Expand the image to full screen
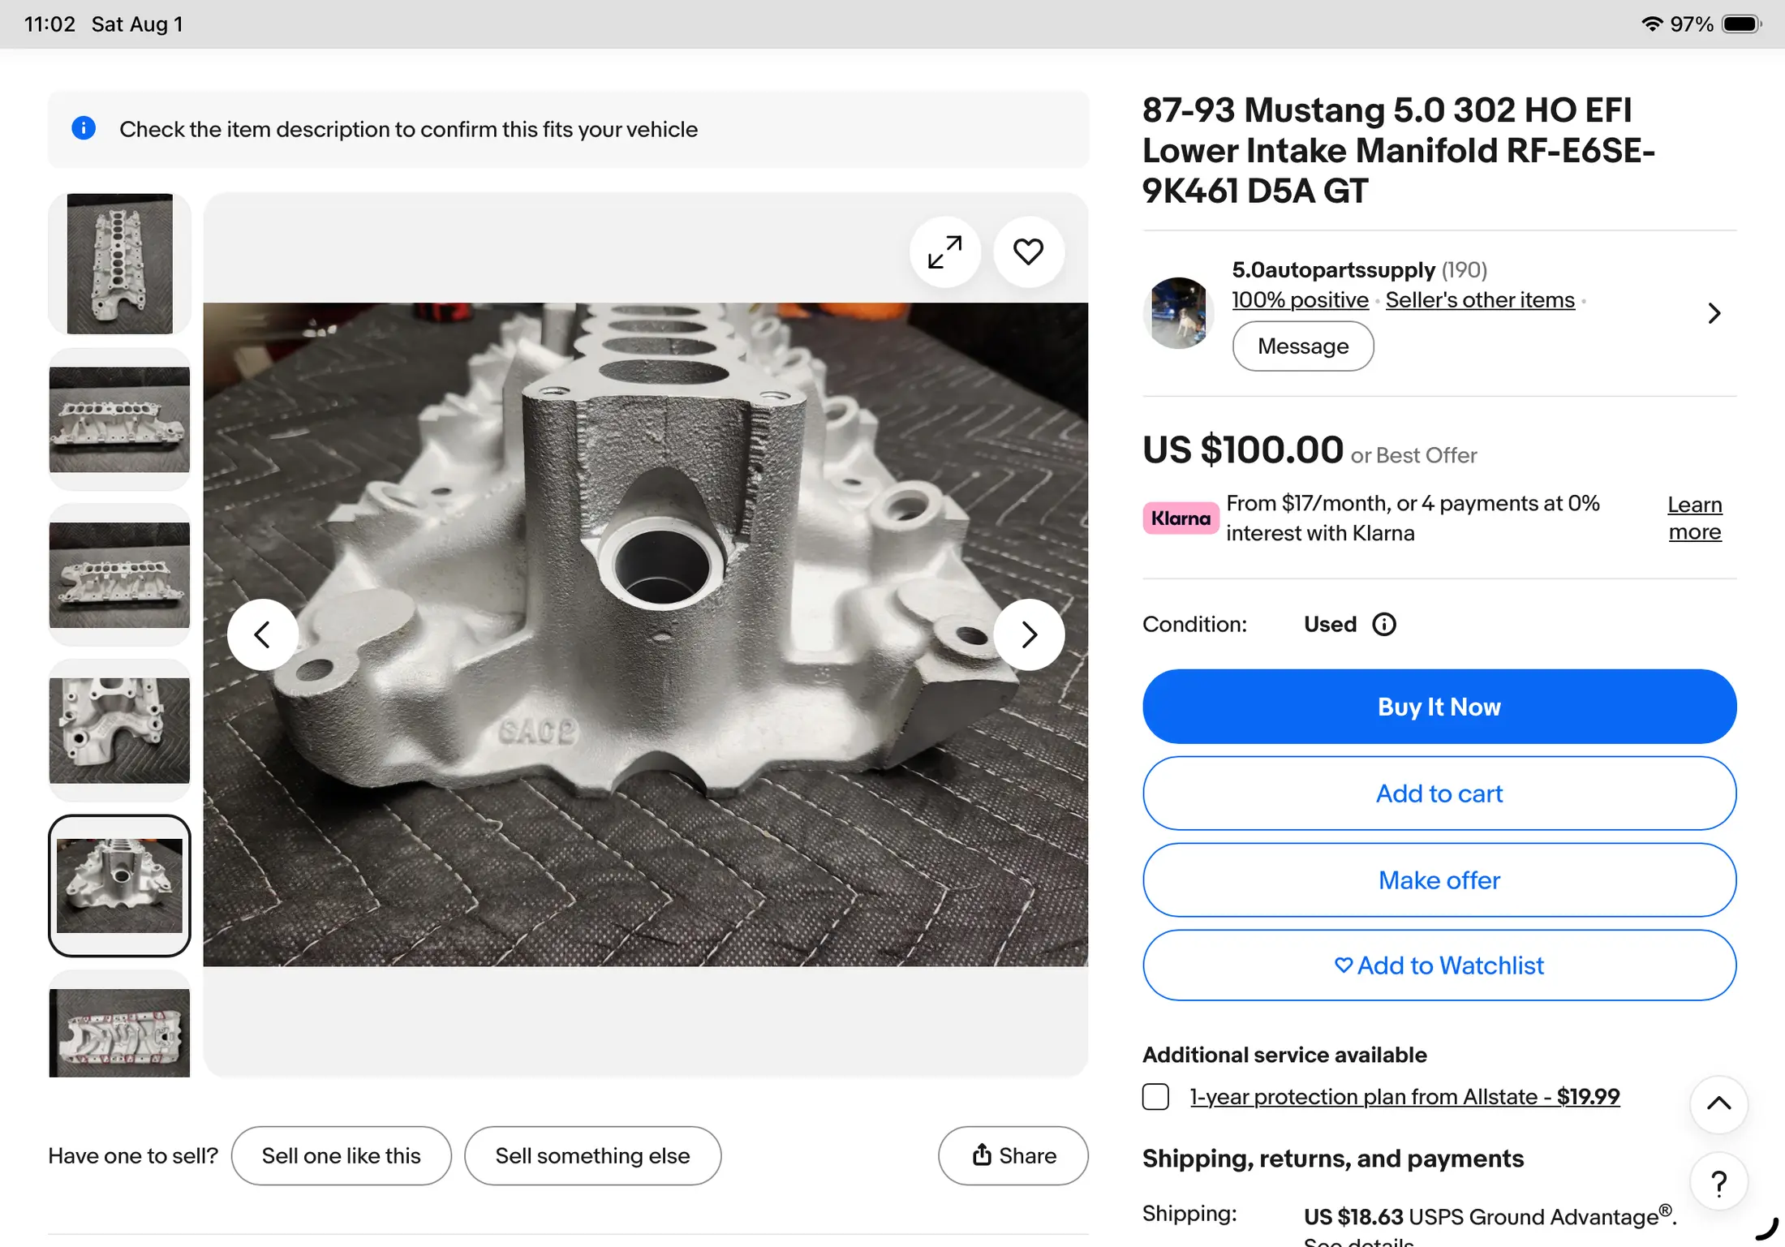This screenshot has height=1247, width=1785. point(945,252)
